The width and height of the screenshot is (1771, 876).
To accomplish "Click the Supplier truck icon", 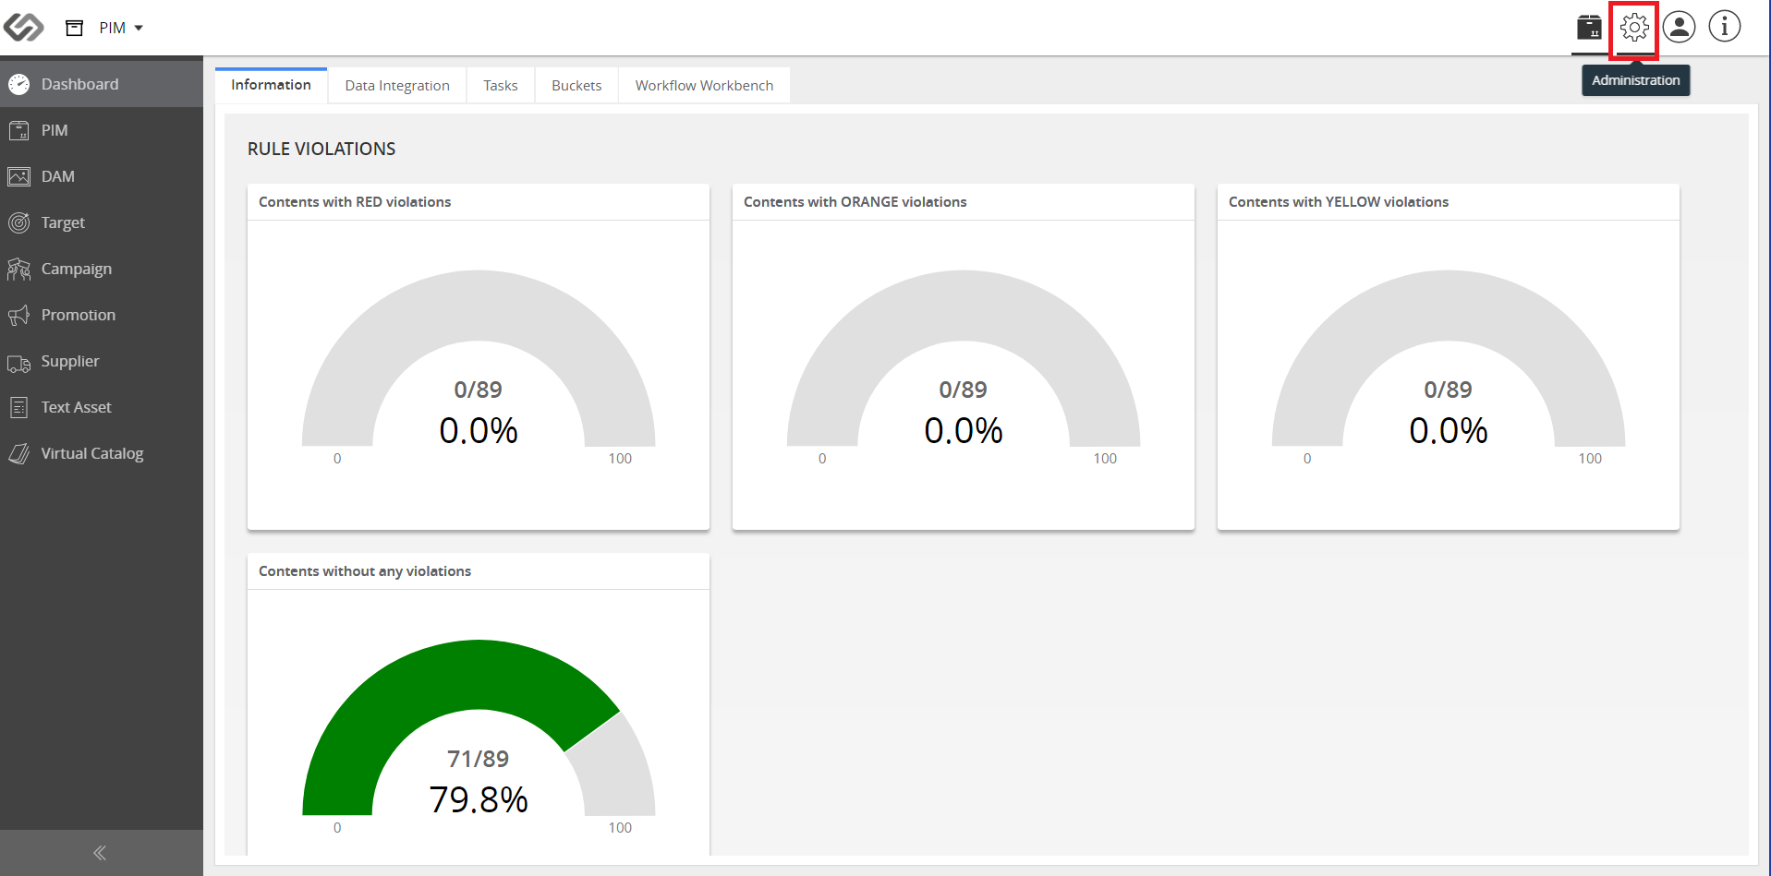I will tap(19, 362).
